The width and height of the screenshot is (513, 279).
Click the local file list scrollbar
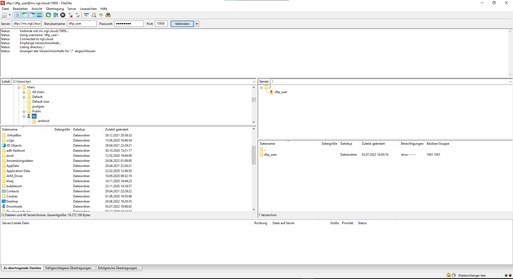pos(254,155)
